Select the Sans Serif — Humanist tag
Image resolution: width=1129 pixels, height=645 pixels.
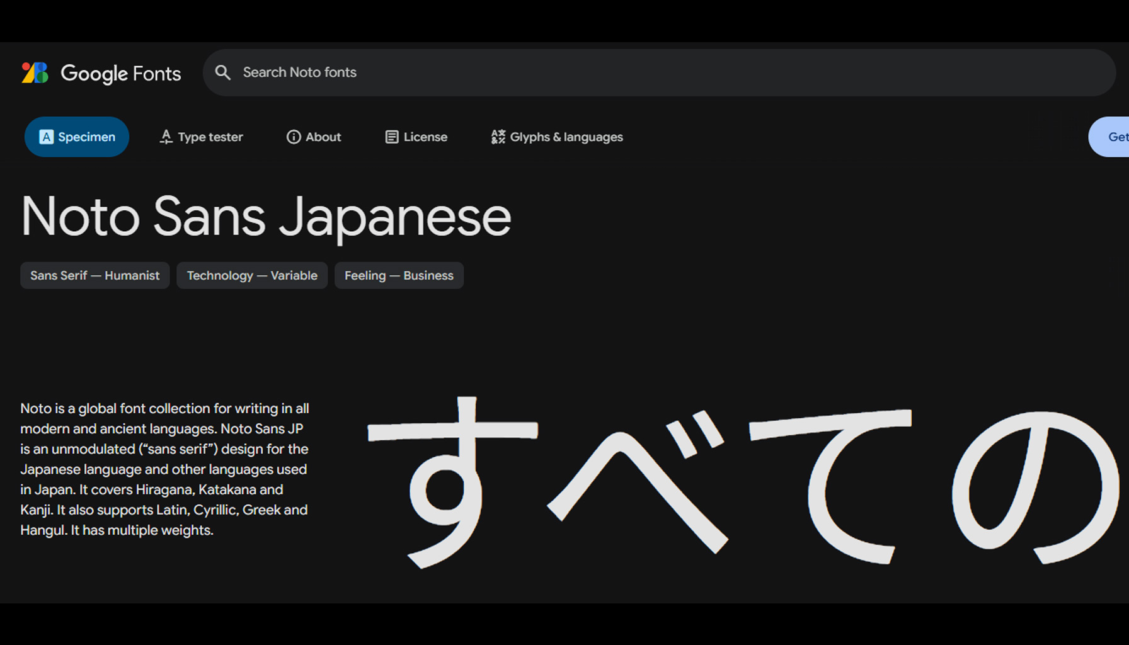pyautogui.click(x=95, y=275)
